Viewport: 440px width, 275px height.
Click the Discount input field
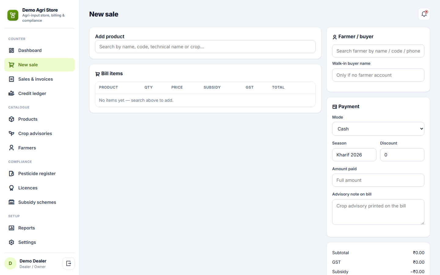pos(402,155)
